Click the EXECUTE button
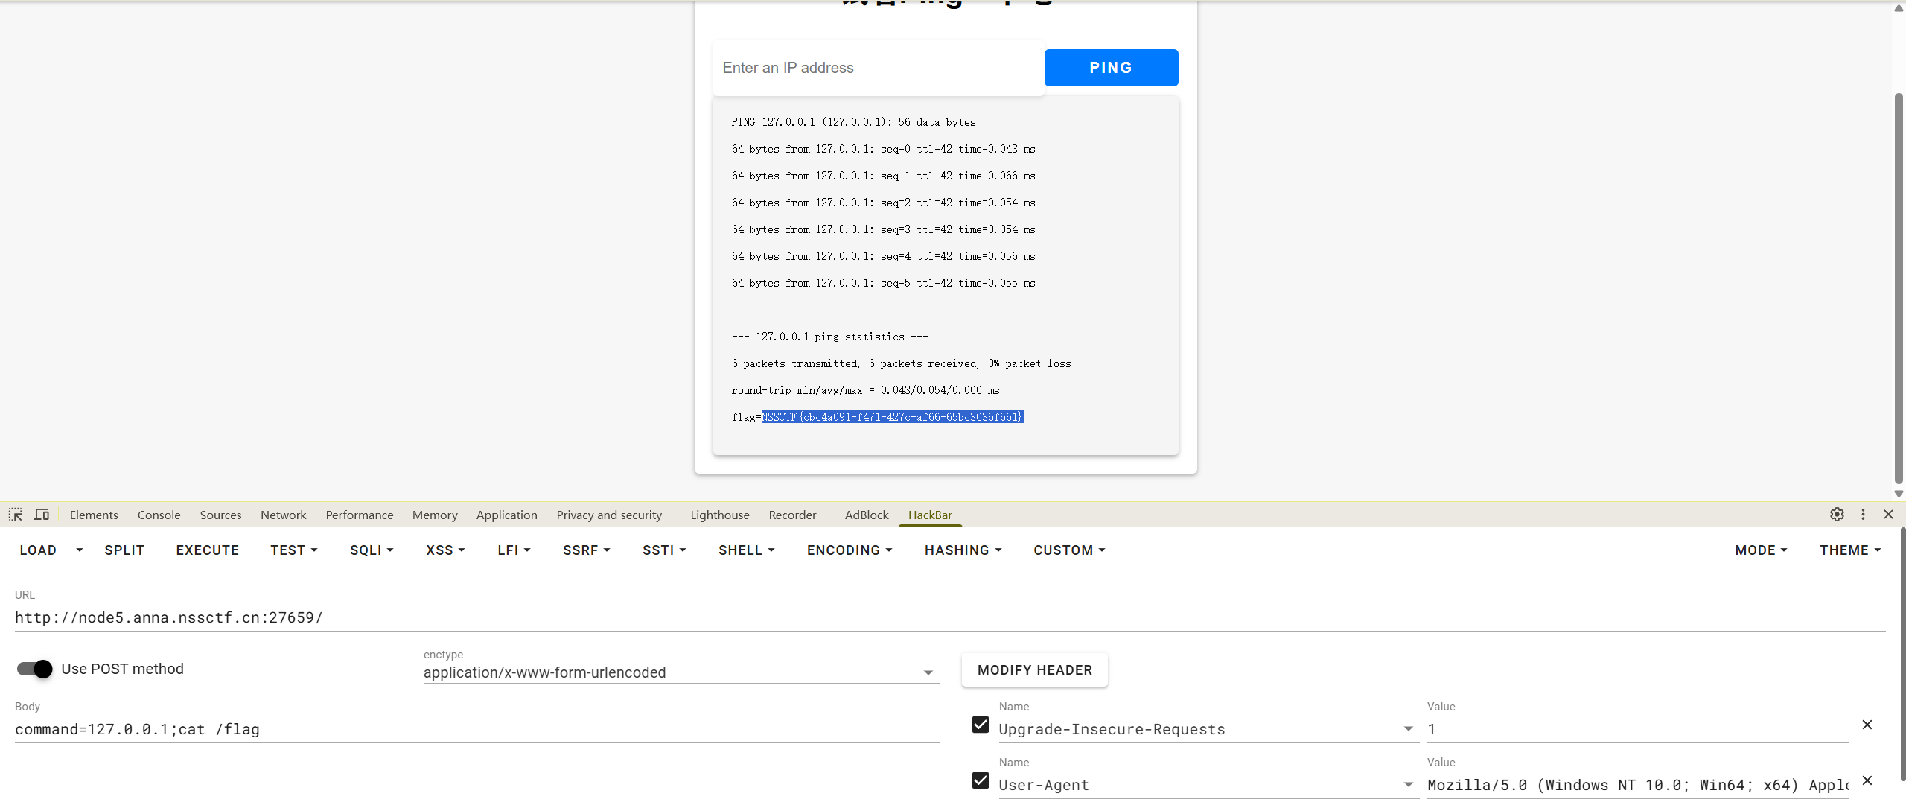This screenshot has width=1906, height=808. [207, 550]
